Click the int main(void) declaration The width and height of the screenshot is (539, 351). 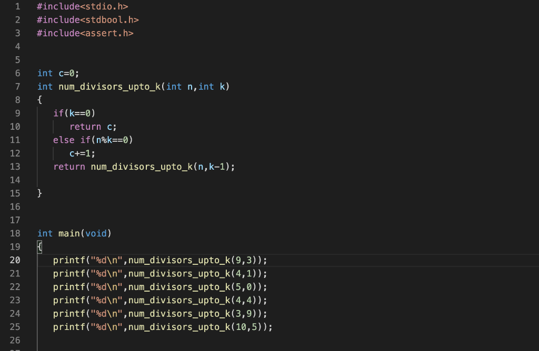(x=74, y=233)
